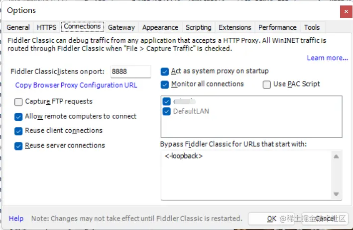Screen dimensions: 353x230
Task: Toggle Allow remote computers to connect
Action: [x=18, y=117]
